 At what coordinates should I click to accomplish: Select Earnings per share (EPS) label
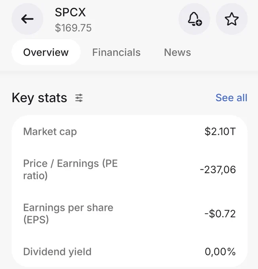click(x=68, y=214)
